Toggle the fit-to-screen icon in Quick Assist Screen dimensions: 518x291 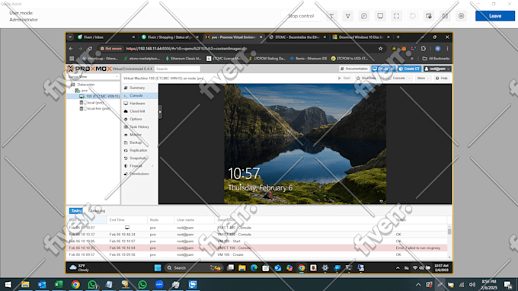point(396,16)
